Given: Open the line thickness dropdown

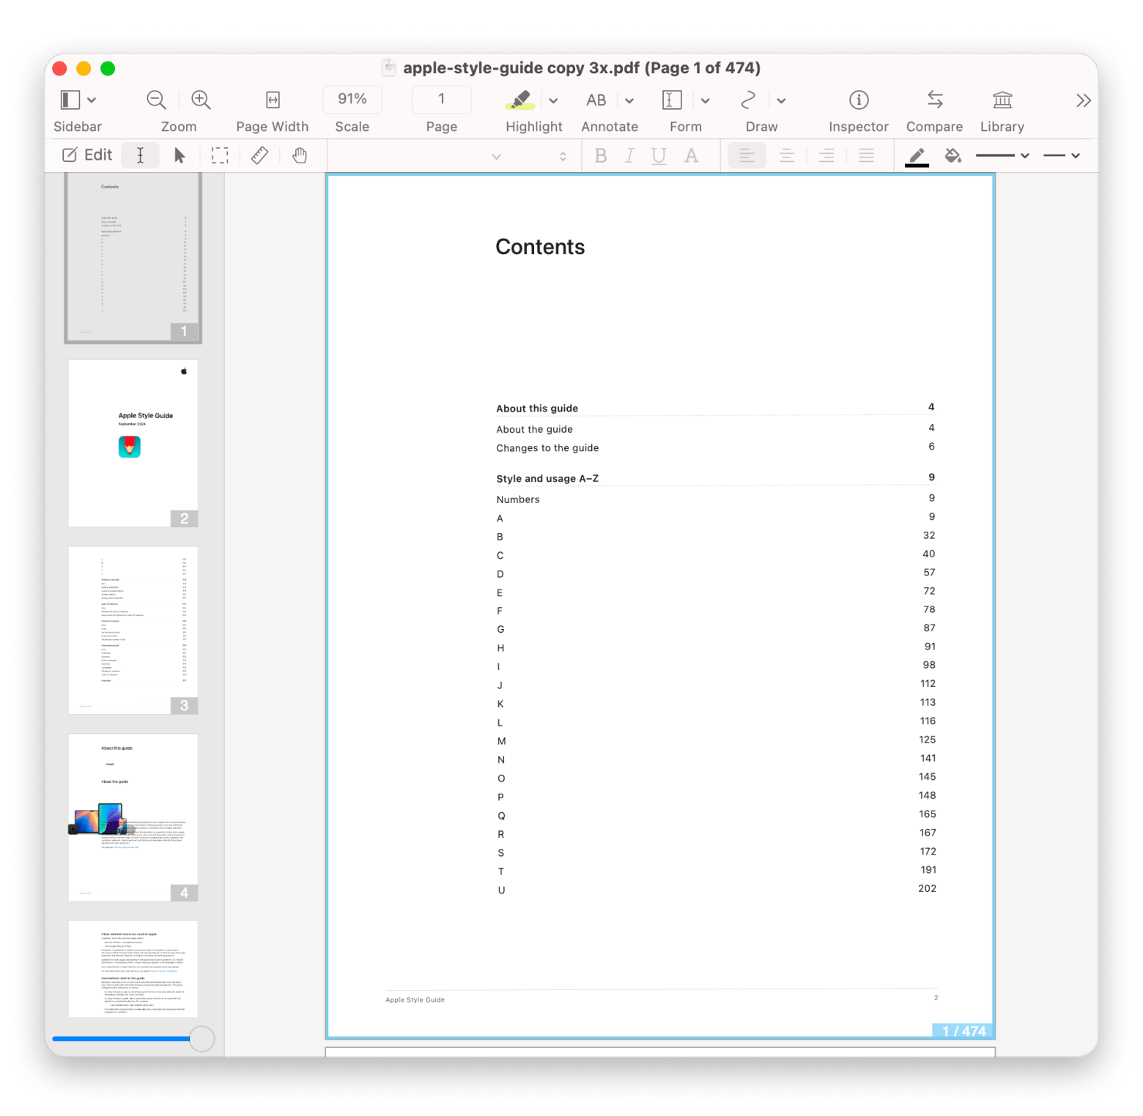Looking at the screenshot, I should click(1002, 156).
